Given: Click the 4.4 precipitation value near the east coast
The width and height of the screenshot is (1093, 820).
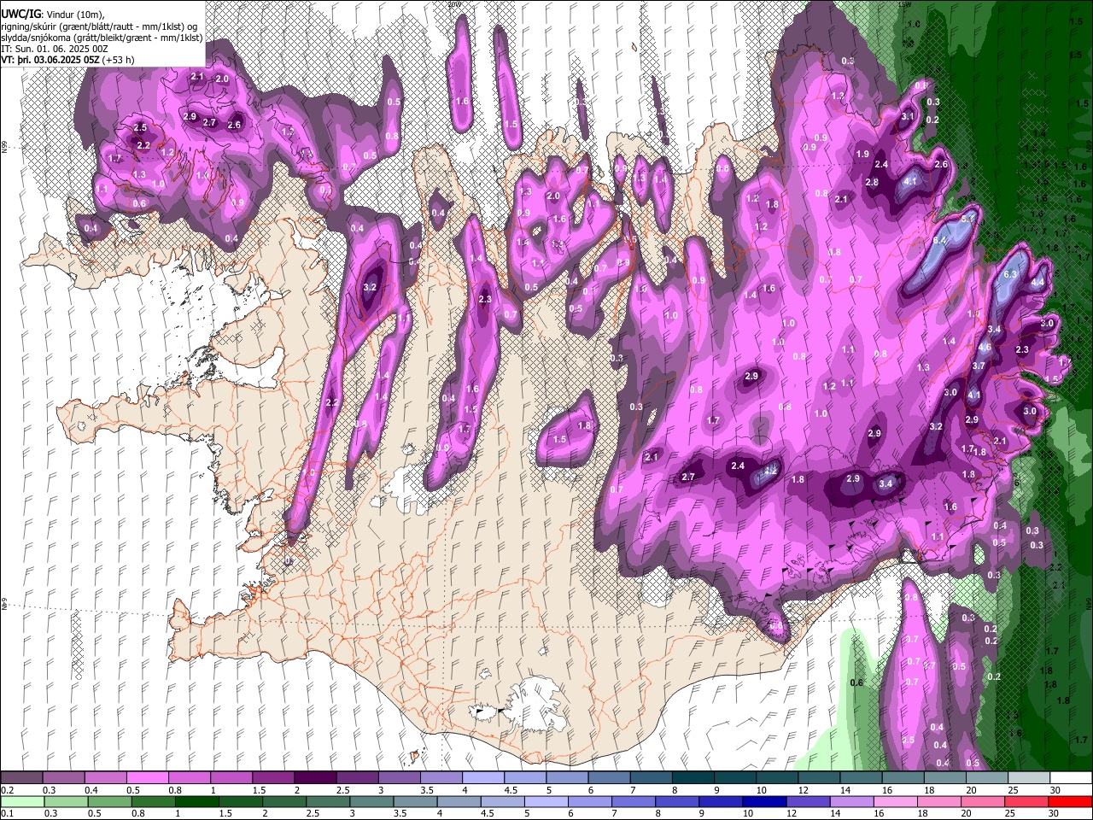Looking at the screenshot, I should [1038, 282].
